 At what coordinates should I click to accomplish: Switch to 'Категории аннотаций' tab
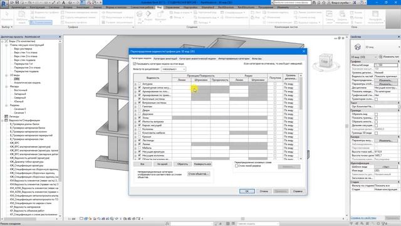click(x=165, y=58)
